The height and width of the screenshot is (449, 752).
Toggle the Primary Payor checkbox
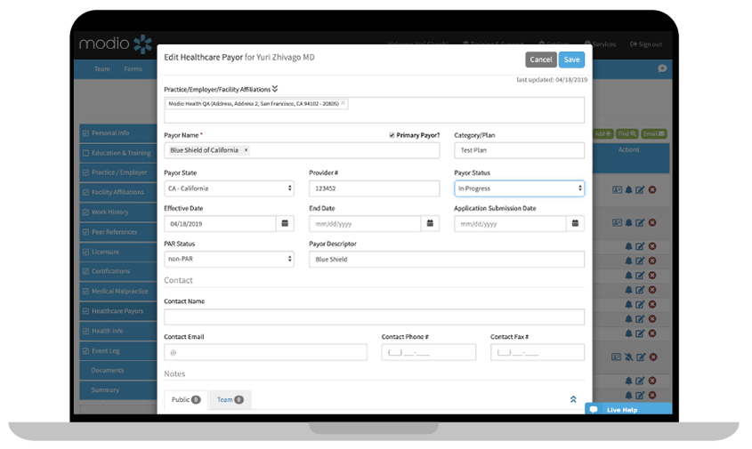392,135
